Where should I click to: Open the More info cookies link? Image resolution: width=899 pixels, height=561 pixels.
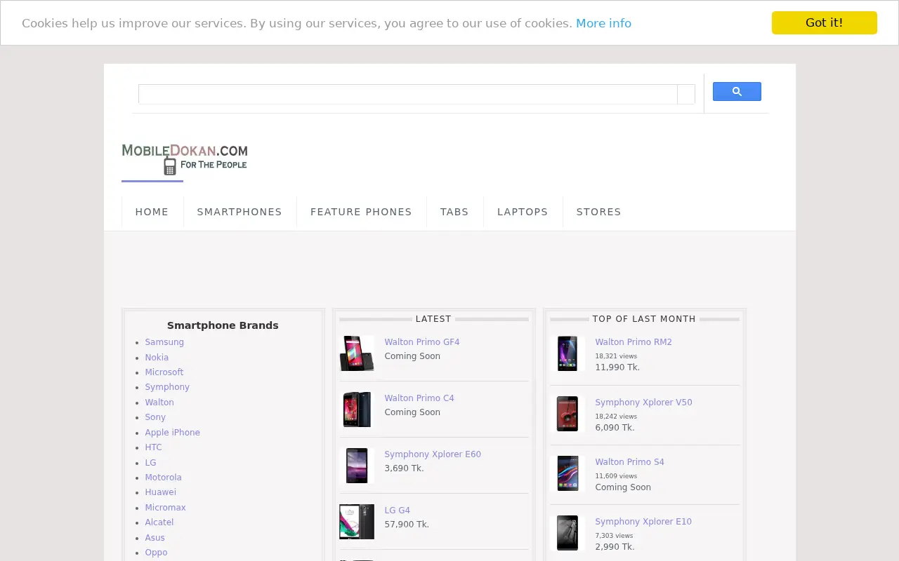pos(603,23)
